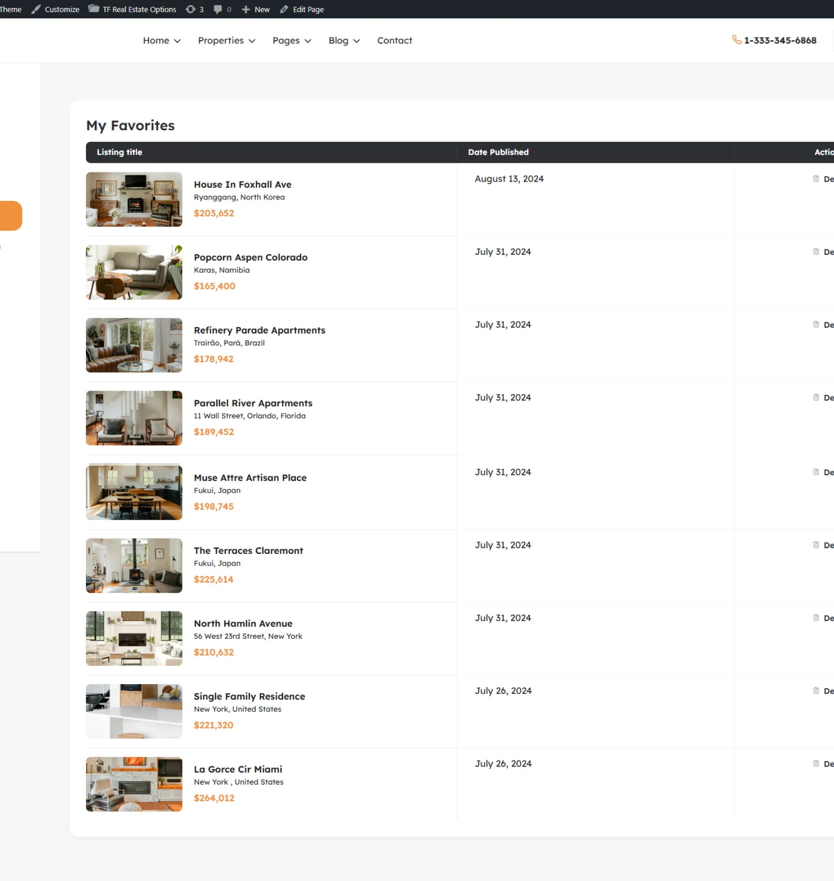
Task: Click the trash icon for House In Foxhall Ave
Action: pyautogui.click(x=816, y=179)
